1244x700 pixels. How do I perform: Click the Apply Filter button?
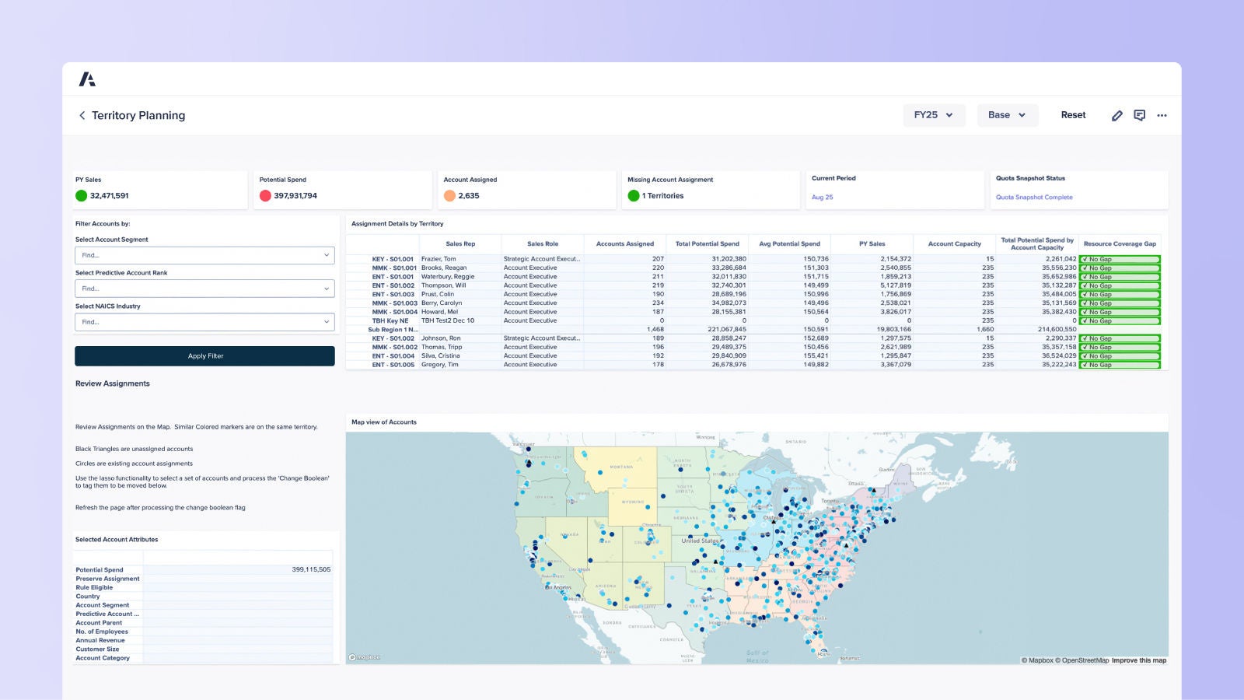pos(204,355)
